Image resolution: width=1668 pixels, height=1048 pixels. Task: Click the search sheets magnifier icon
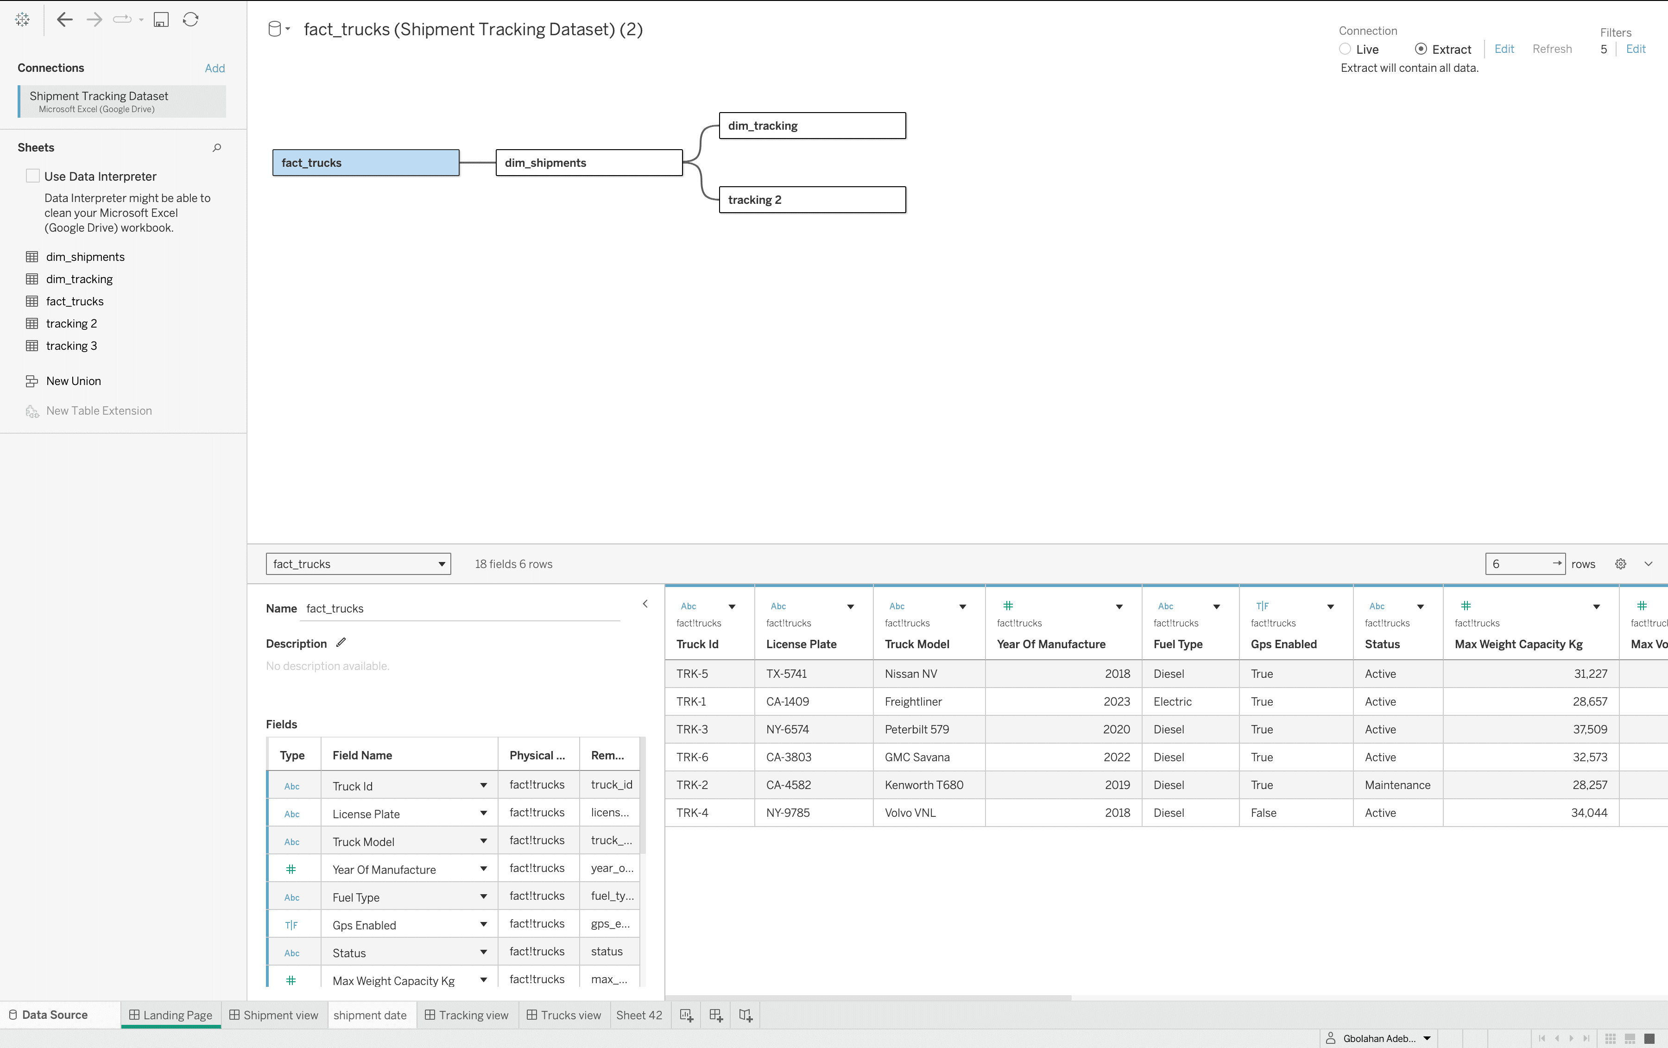tap(217, 147)
